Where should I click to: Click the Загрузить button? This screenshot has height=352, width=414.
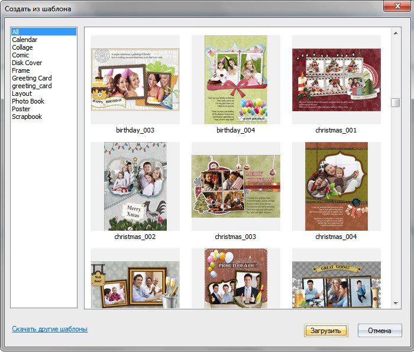pos(326,331)
